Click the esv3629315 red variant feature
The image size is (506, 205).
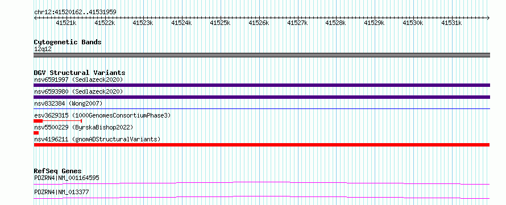(x=58, y=121)
